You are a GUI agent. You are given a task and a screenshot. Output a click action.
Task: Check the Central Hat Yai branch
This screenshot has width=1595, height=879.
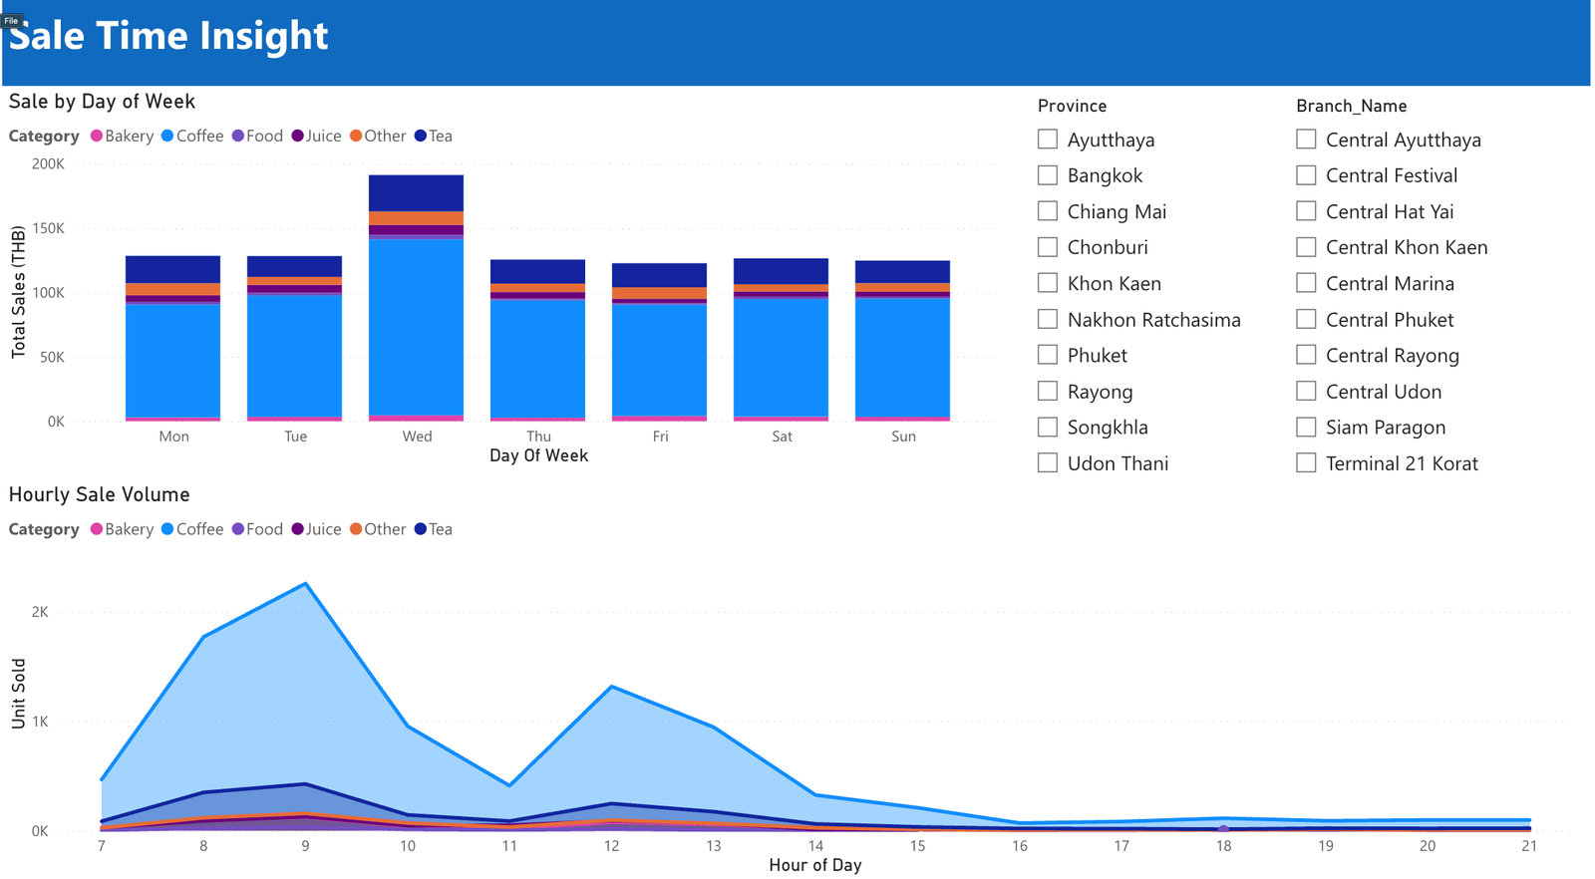point(1306,210)
